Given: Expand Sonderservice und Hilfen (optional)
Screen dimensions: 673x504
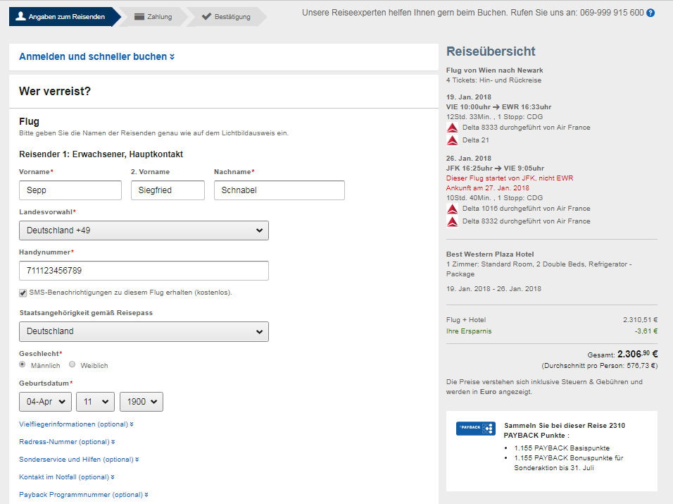Looking at the screenshot, I should [x=79, y=460].
